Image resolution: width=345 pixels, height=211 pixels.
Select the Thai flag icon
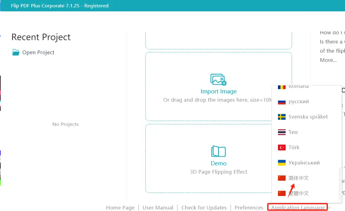tap(282, 132)
